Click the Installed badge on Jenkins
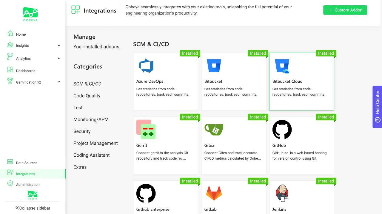The height and width of the screenshot is (214, 382). pyautogui.click(x=326, y=181)
